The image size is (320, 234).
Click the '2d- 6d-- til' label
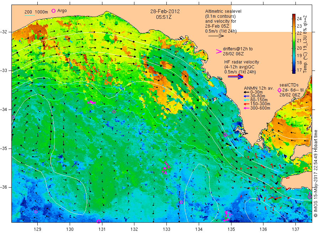(x=293, y=90)
